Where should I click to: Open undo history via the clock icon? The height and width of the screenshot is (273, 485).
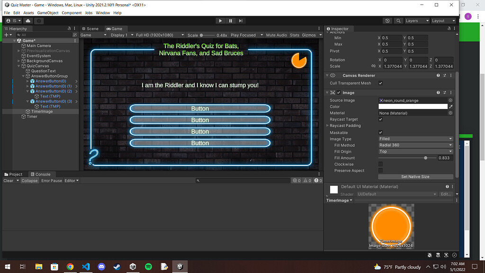tap(387, 20)
